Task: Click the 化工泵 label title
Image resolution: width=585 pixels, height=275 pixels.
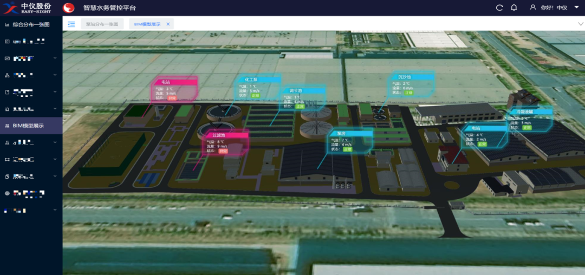Action: click(x=251, y=80)
